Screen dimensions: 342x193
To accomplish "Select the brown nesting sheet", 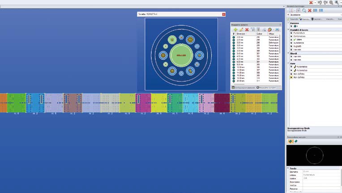I will click(73, 103).
